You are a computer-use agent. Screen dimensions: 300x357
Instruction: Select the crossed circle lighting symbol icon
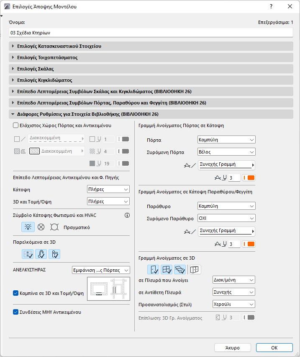click(41, 227)
